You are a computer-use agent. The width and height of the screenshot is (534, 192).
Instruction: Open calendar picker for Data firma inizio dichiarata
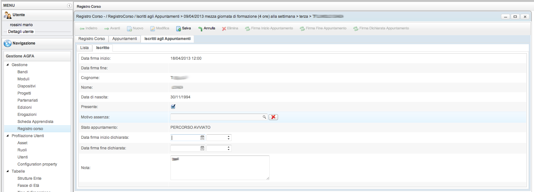[x=202, y=138]
